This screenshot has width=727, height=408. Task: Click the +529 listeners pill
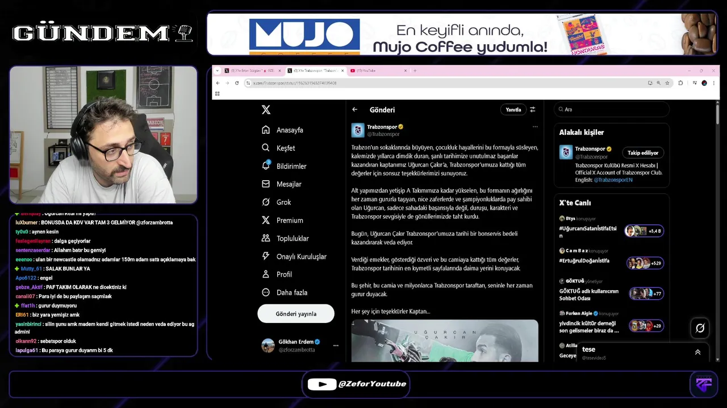(645, 263)
